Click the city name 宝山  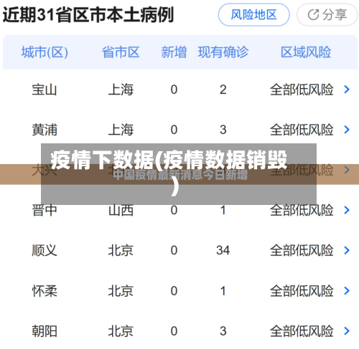click(45, 90)
